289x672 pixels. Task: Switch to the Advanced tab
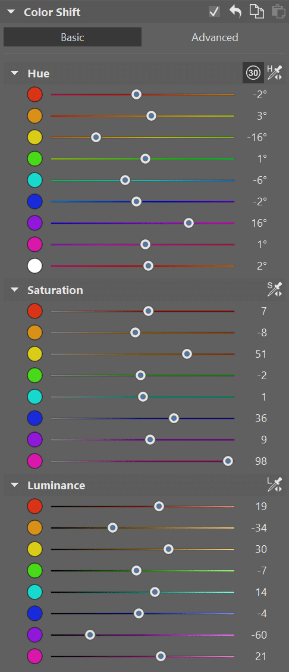(215, 37)
